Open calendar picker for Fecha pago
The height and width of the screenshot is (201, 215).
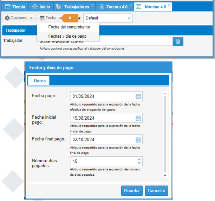point(138,96)
